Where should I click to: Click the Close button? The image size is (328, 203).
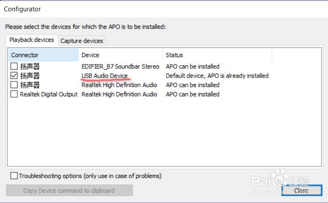[301, 190]
